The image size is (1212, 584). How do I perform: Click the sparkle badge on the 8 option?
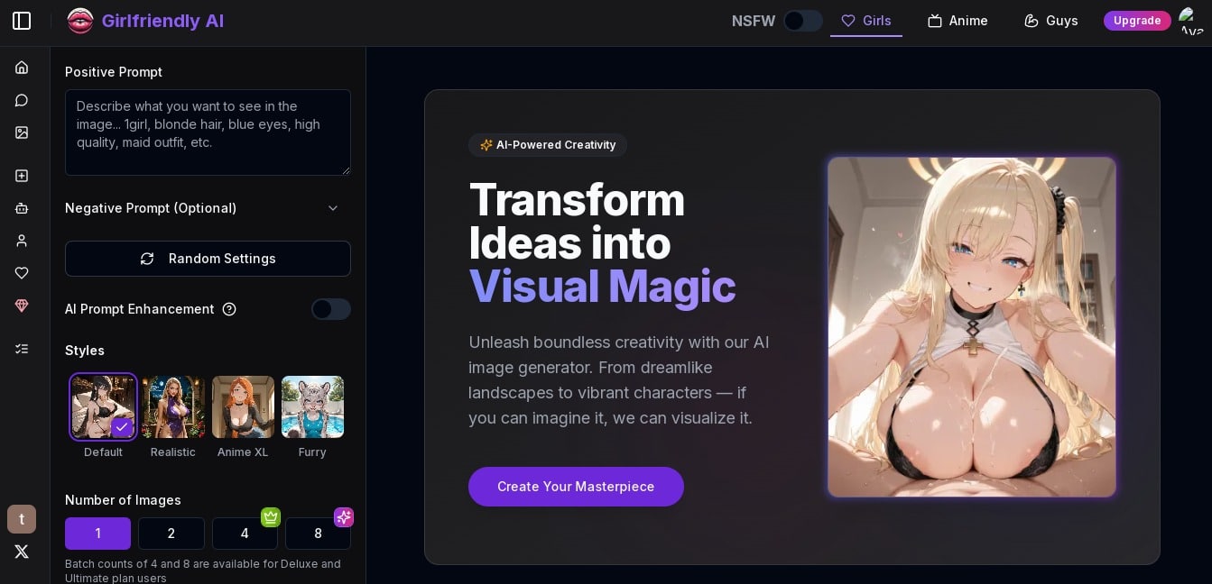point(343,517)
